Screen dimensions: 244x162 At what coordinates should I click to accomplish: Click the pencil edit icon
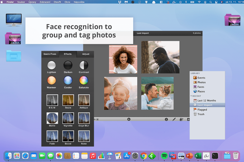(174, 119)
